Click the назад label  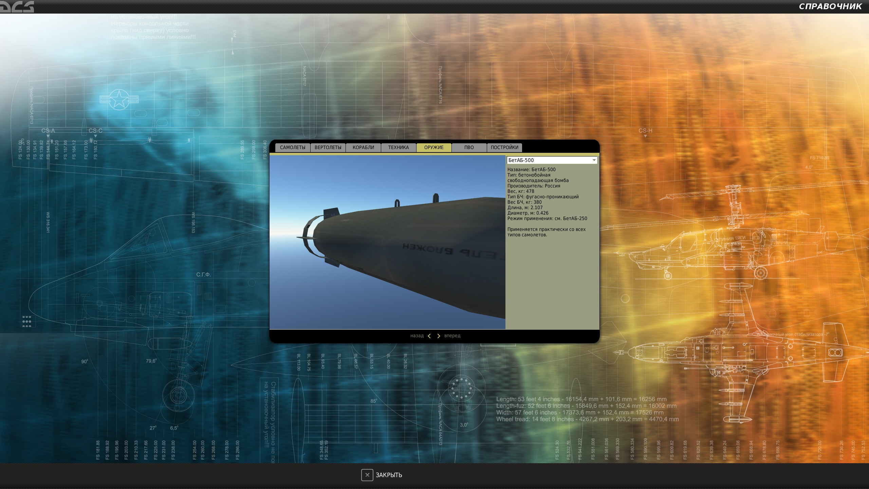tap(417, 336)
